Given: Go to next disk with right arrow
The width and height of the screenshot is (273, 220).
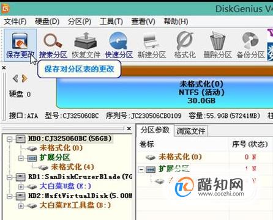Looking at the screenshot, I should [24, 78].
